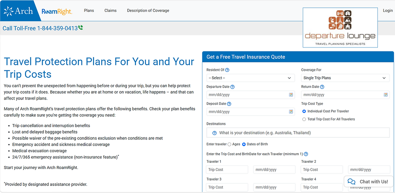Click '24/7/365 emergency assistance' bullet
The width and height of the screenshot is (395, 193).
[x=65, y=157]
